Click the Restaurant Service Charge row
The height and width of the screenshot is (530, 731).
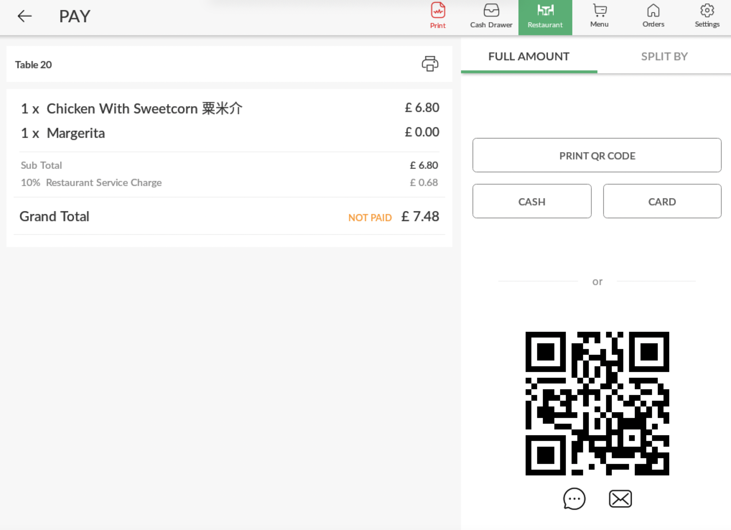(x=103, y=183)
